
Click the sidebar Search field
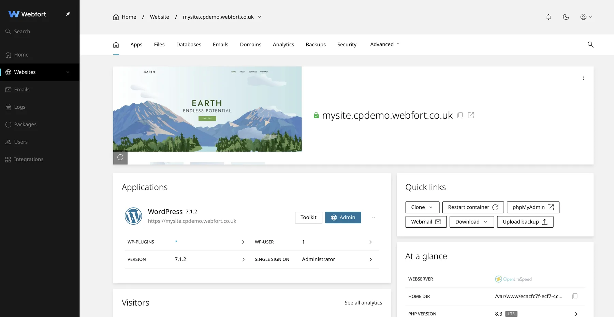click(x=40, y=31)
